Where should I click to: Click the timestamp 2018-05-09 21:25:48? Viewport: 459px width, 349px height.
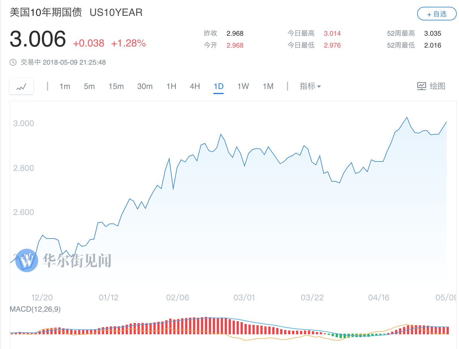click(74, 62)
